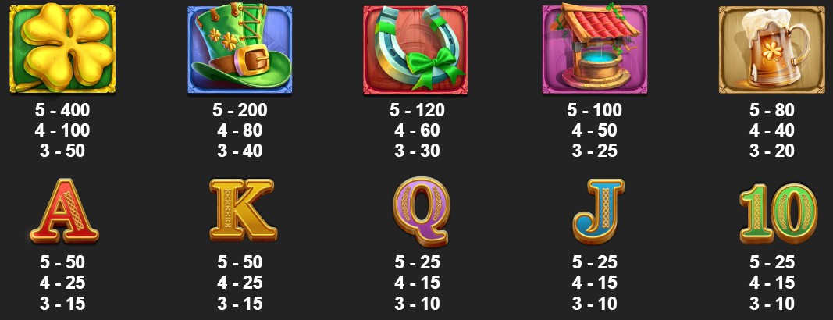This screenshot has width=833, height=320.
Task: Click the beer mug symbol
Action: (771, 50)
